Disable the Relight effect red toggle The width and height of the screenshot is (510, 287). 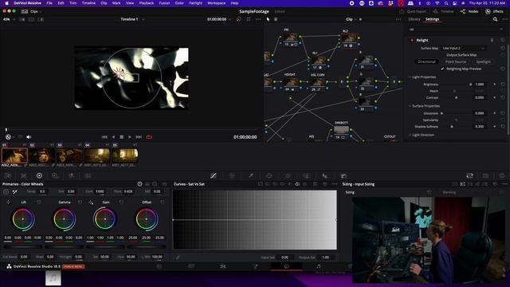click(x=412, y=41)
